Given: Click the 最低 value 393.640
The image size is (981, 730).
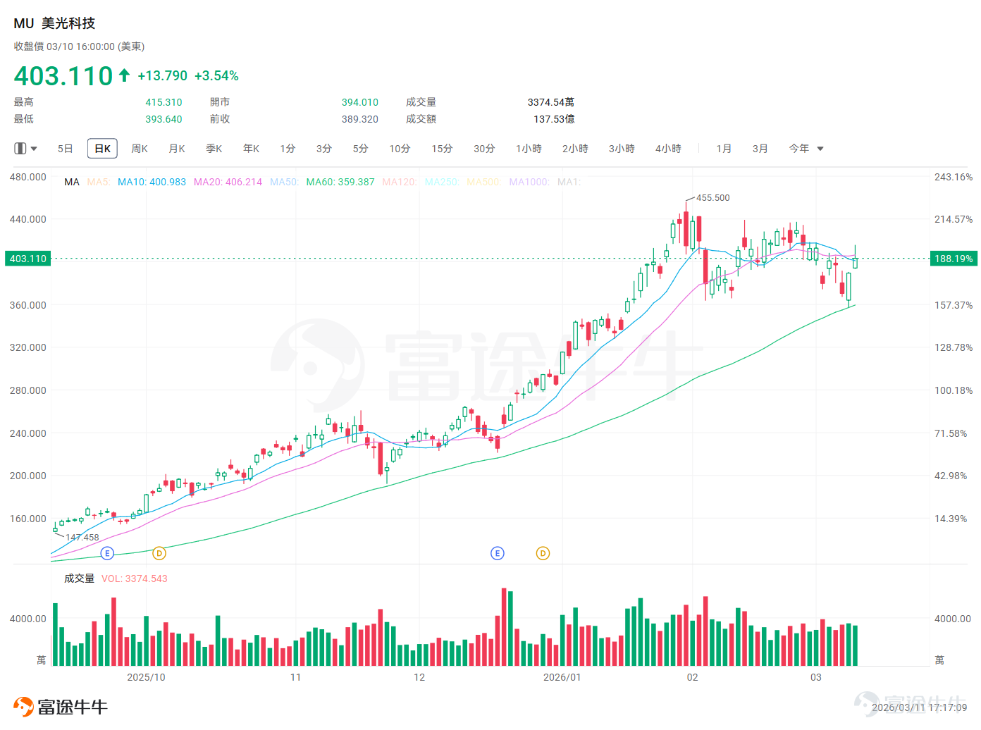Looking at the screenshot, I should point(163,119).
